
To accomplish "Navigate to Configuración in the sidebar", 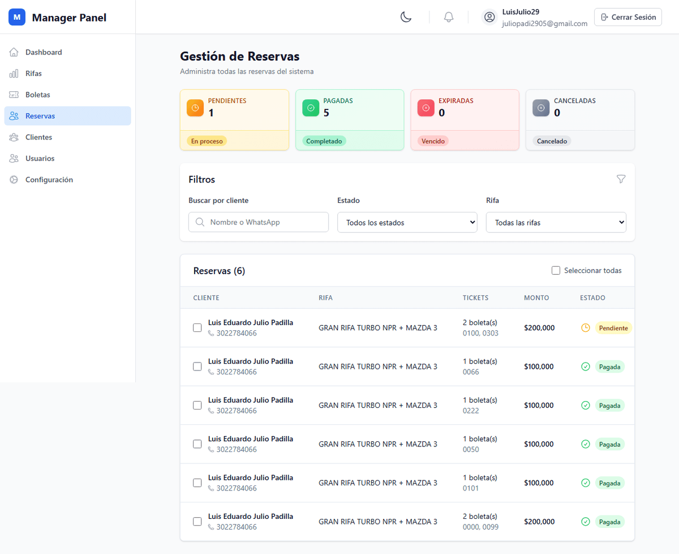I will coord(49,180).
